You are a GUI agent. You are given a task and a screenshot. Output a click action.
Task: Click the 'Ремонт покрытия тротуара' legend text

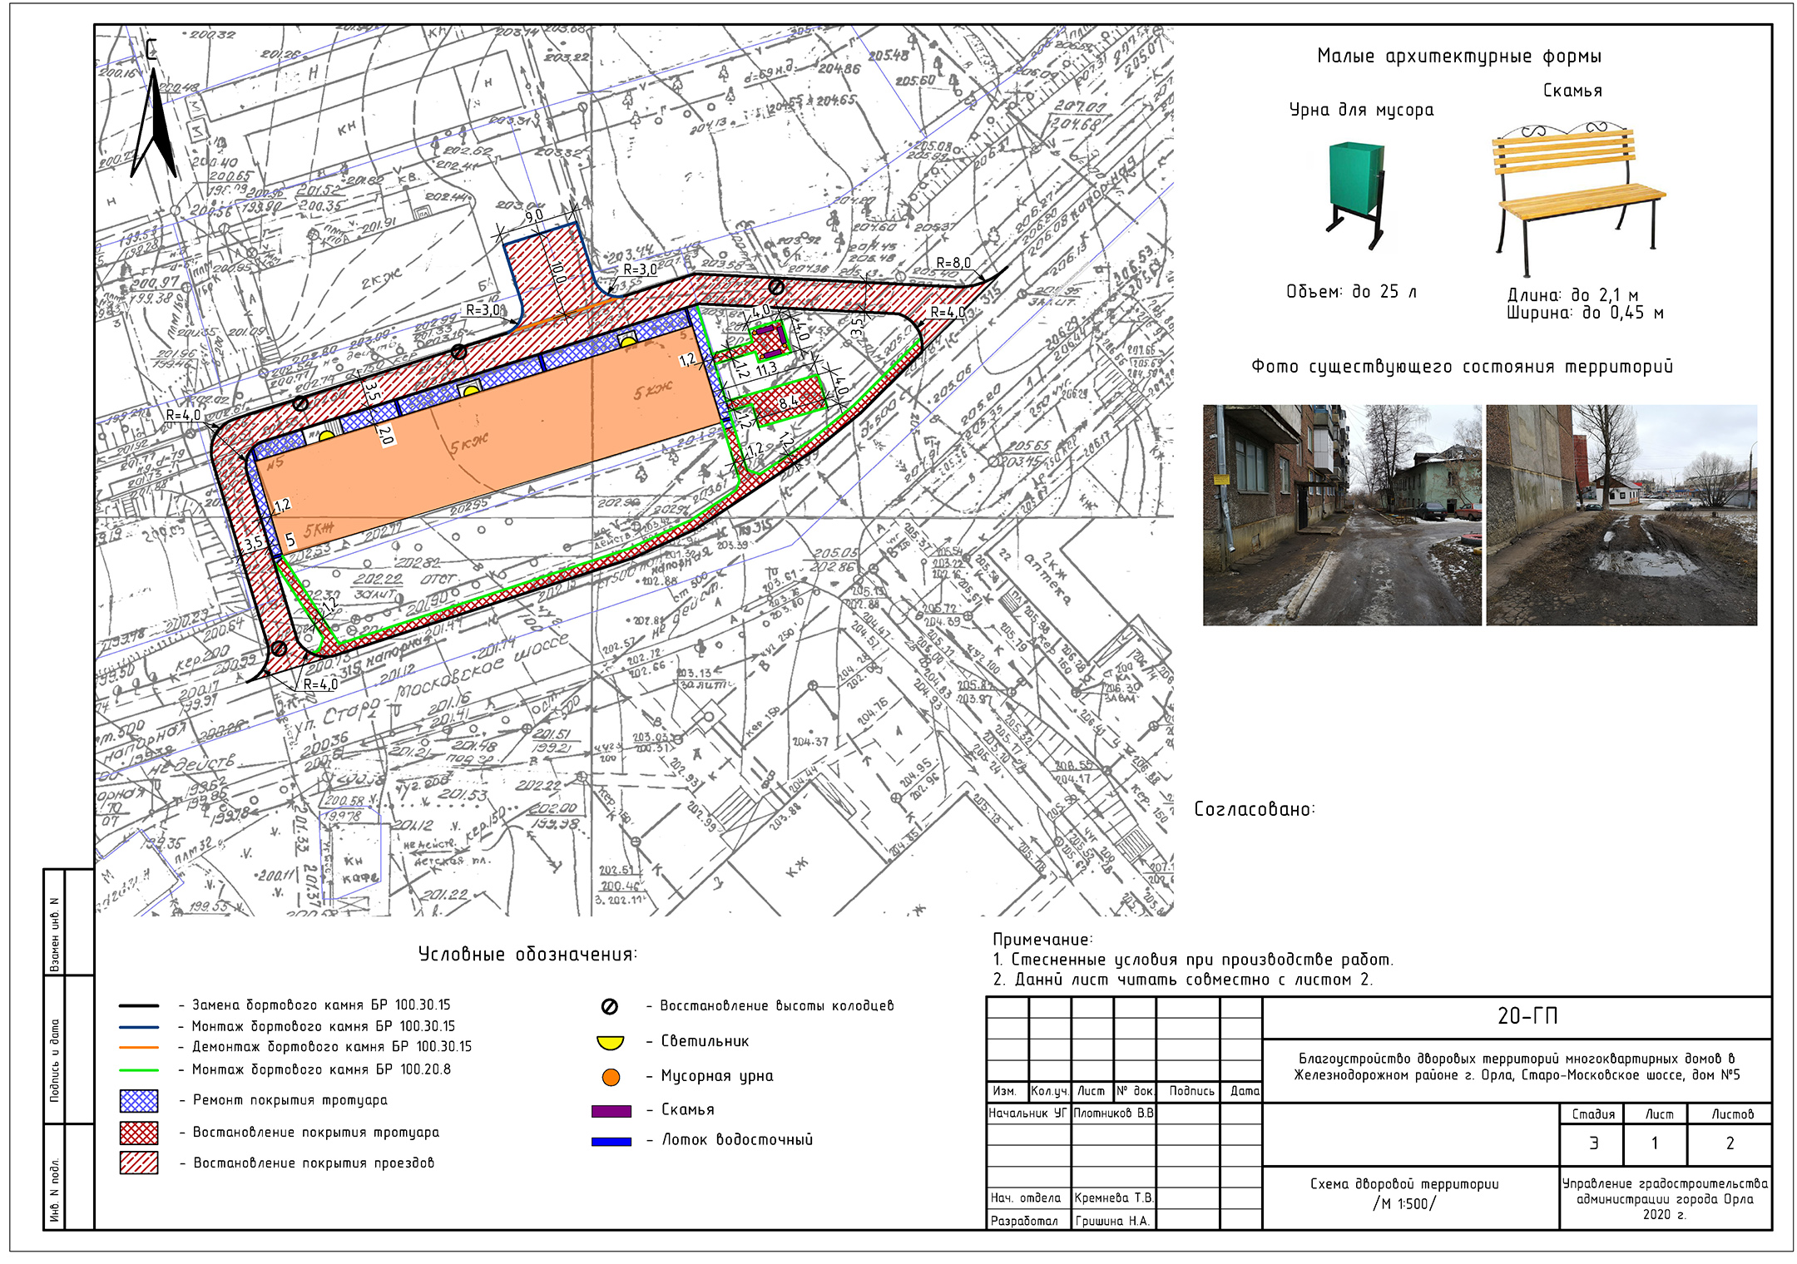coord(290,1101)
